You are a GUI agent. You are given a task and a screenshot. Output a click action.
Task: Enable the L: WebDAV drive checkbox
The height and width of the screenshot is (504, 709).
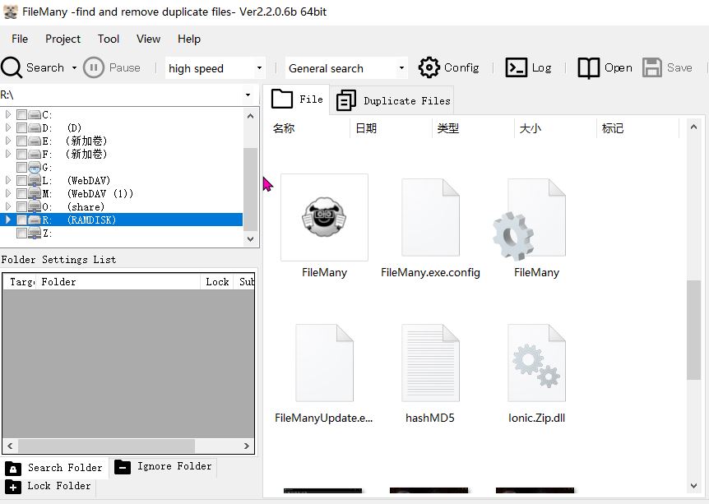pos(22,181)
